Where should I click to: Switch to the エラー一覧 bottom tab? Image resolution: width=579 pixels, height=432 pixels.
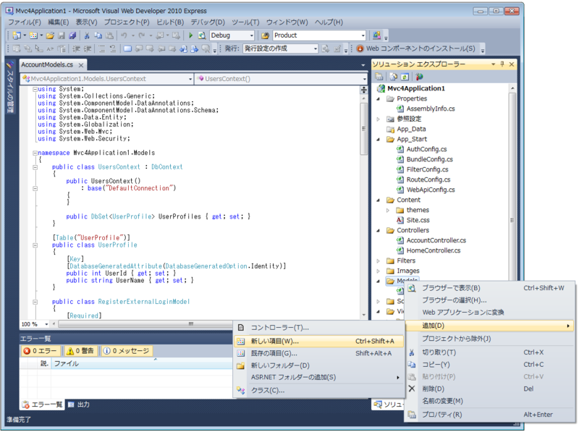[43, 405]
